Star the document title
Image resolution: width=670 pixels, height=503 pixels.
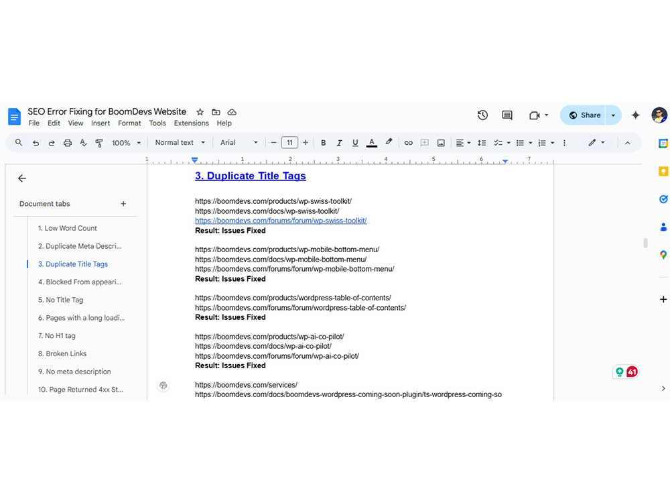tap(200, 112)
